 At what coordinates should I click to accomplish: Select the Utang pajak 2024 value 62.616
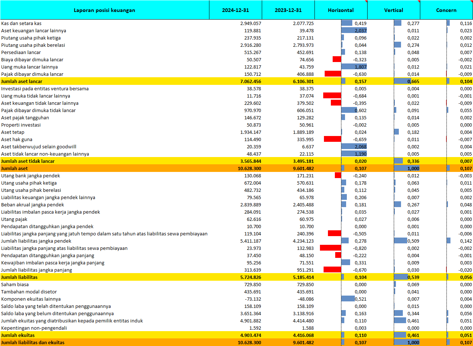pyautogui.click(x=254, y=219)
